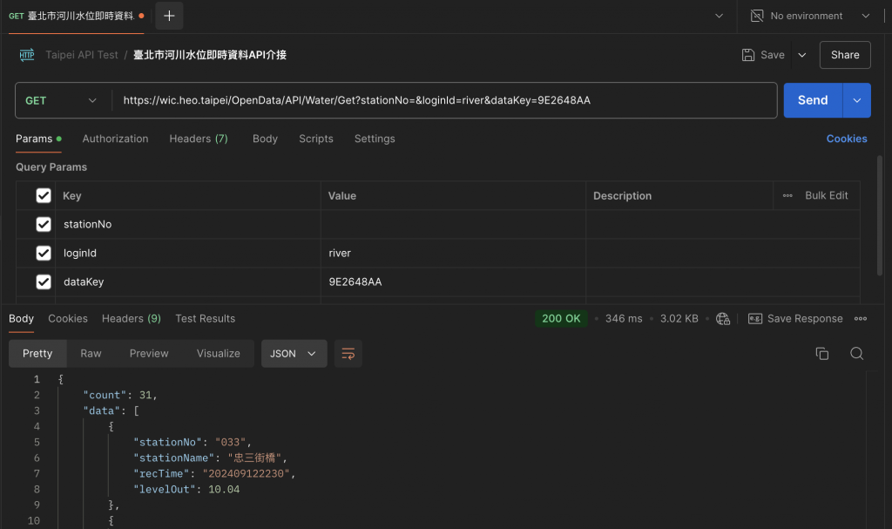The height and width of the screenshot is (529, 892).
Task: Open a new request tab with plus icon
Action: click(169, 16)
